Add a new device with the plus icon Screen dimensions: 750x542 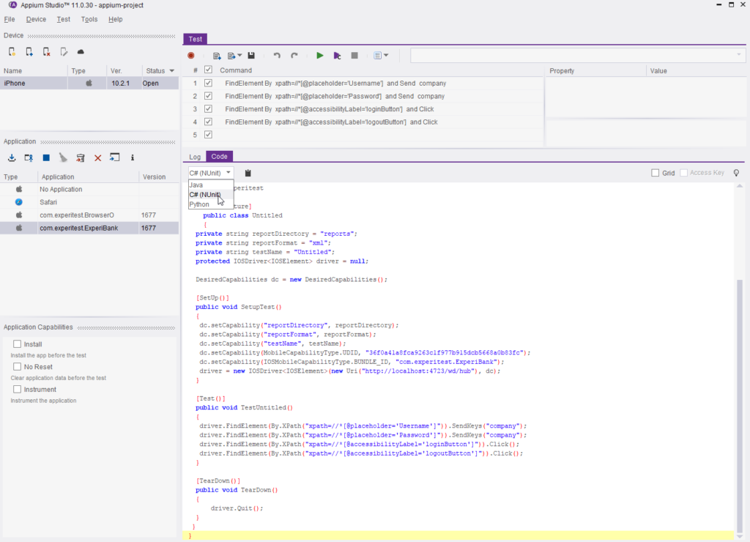click(x=30, y=52)
